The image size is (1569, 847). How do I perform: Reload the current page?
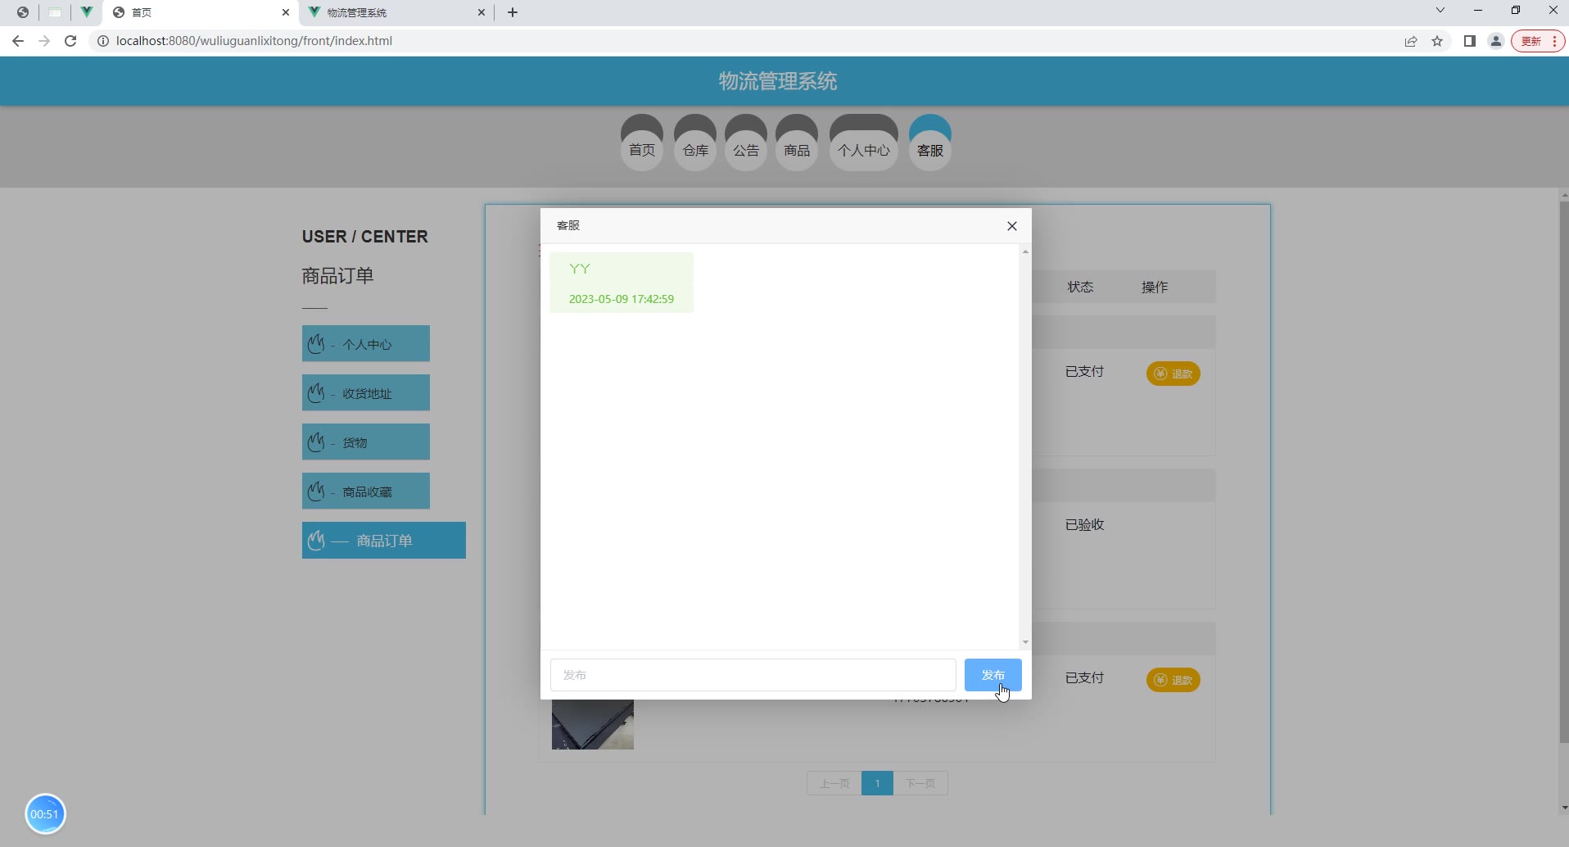point(70,41)
